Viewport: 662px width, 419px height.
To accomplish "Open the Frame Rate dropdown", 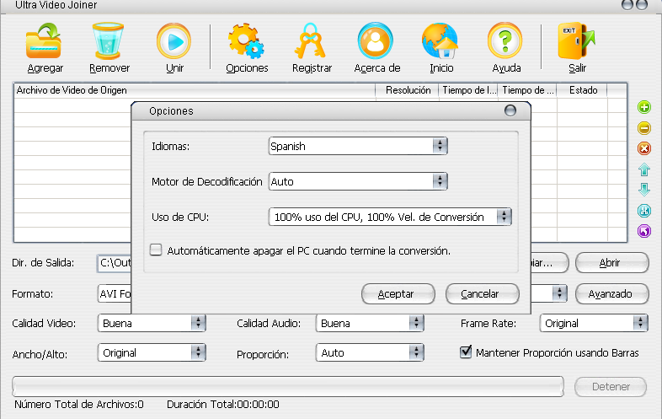I will [x=594, y=323].
